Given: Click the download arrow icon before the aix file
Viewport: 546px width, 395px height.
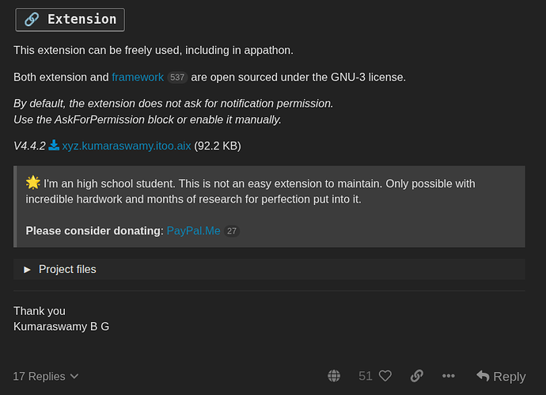Looking at the screenshot, I should pyautogui.click(x=54, y=146).
